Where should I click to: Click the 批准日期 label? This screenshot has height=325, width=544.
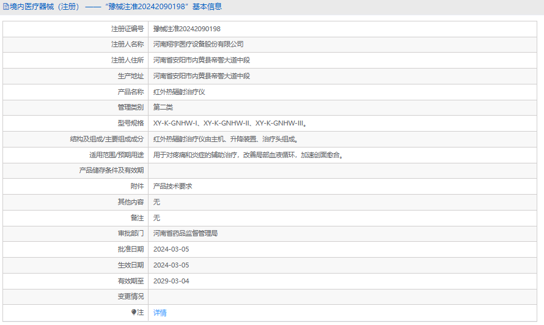click(130, 249)
